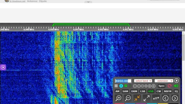Screen dimensions: 185x104
Task: Click the smallest plus frequency step button
Action: [146, 86]
